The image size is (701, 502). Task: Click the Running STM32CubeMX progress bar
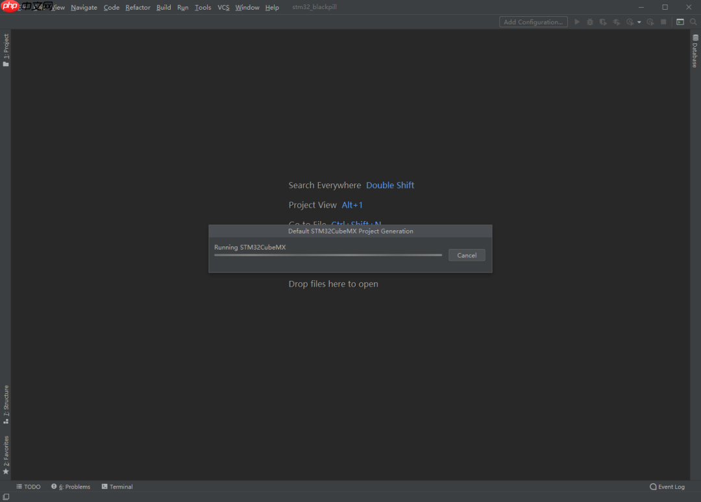(328, 255)
